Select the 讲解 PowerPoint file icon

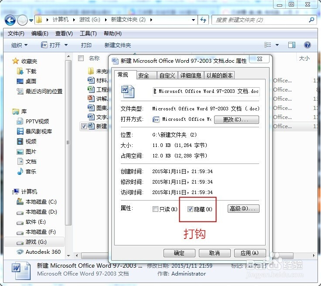[91, 99]
